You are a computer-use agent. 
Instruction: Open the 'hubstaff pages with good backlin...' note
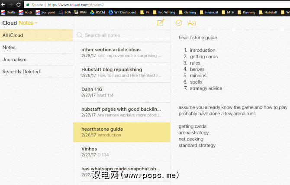point(122,112)
